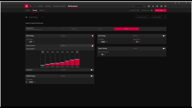Click State 2 frequency slider
Viewport: 192px width, 108px height.
(x=52, y=59)
